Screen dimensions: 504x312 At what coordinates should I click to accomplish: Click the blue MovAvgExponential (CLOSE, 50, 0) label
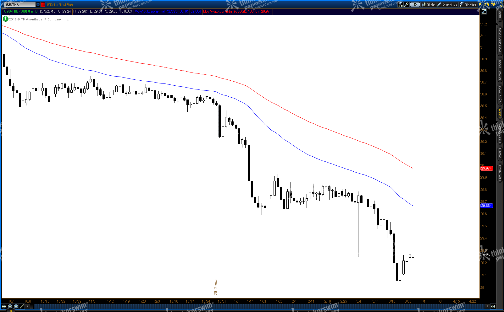162,11
